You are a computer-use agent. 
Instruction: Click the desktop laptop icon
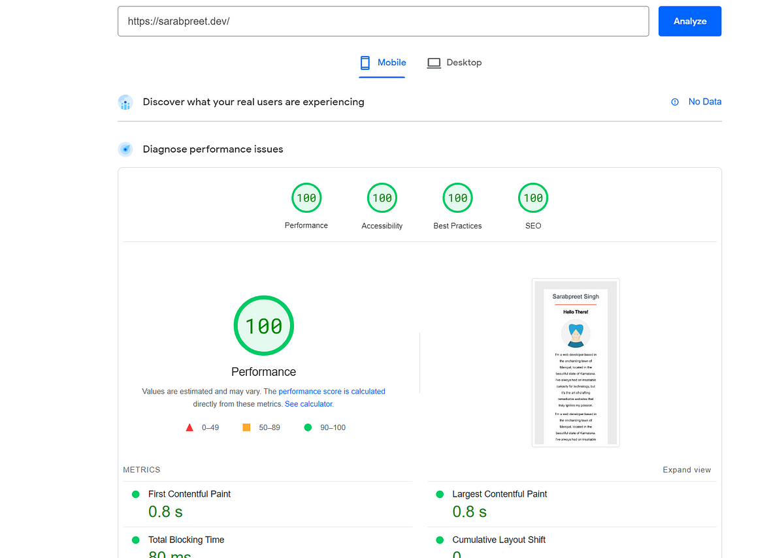[x=434, y=63]
